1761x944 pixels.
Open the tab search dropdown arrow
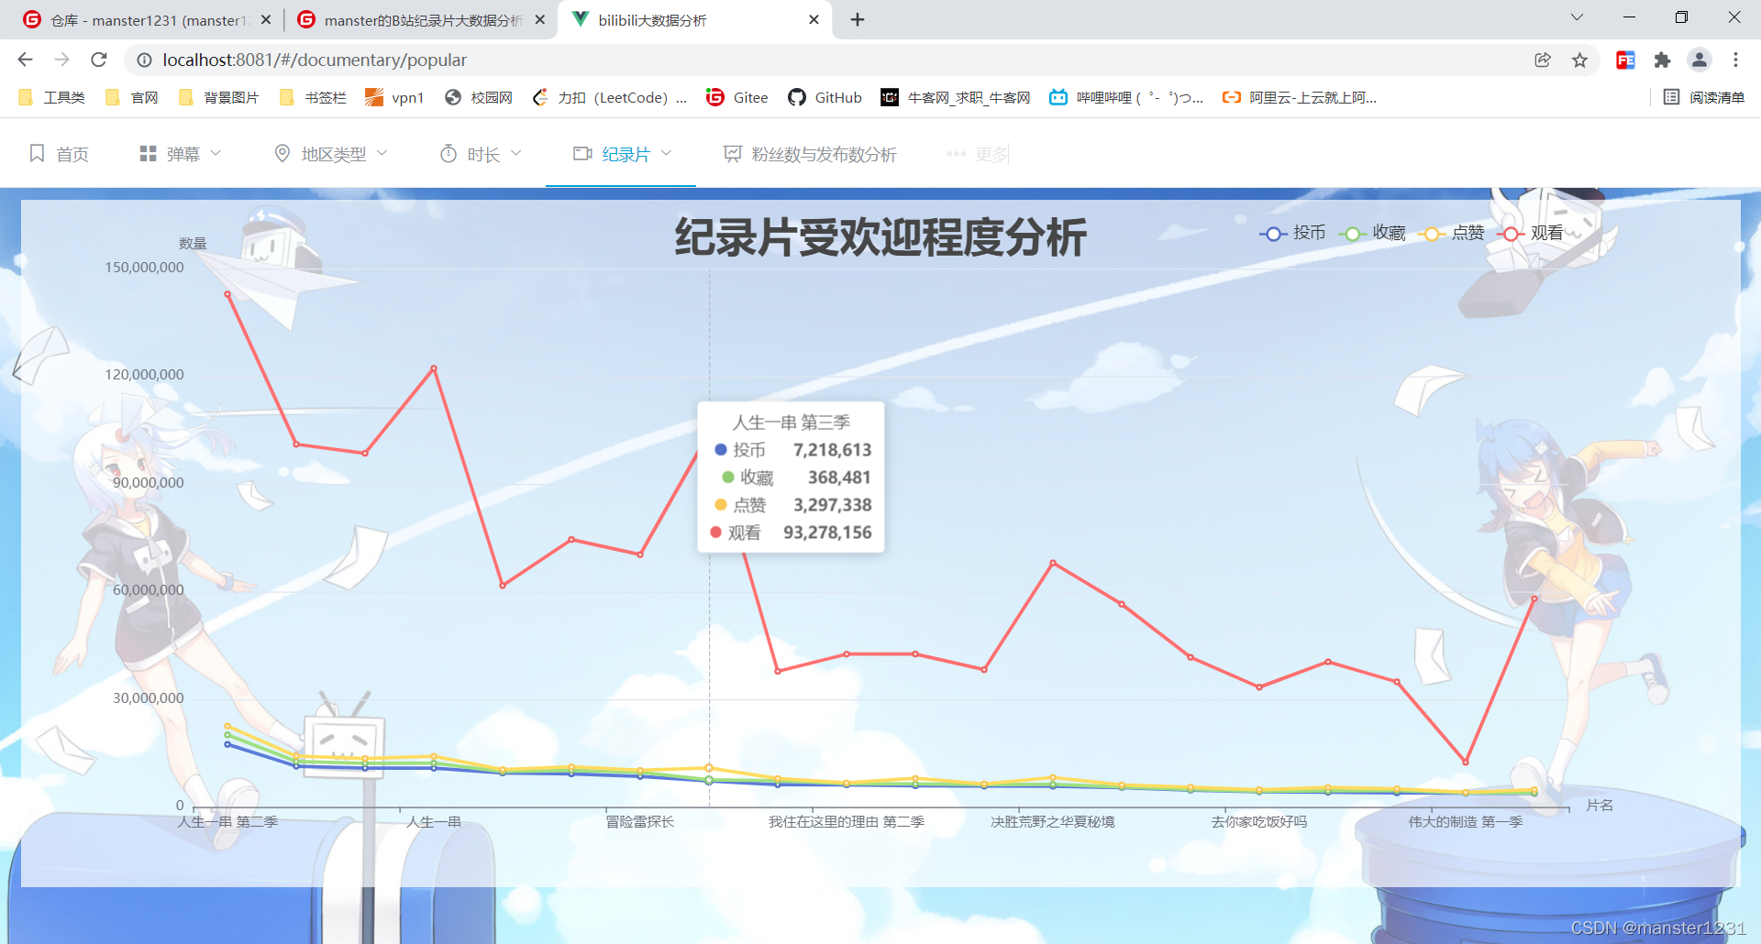1577,17
